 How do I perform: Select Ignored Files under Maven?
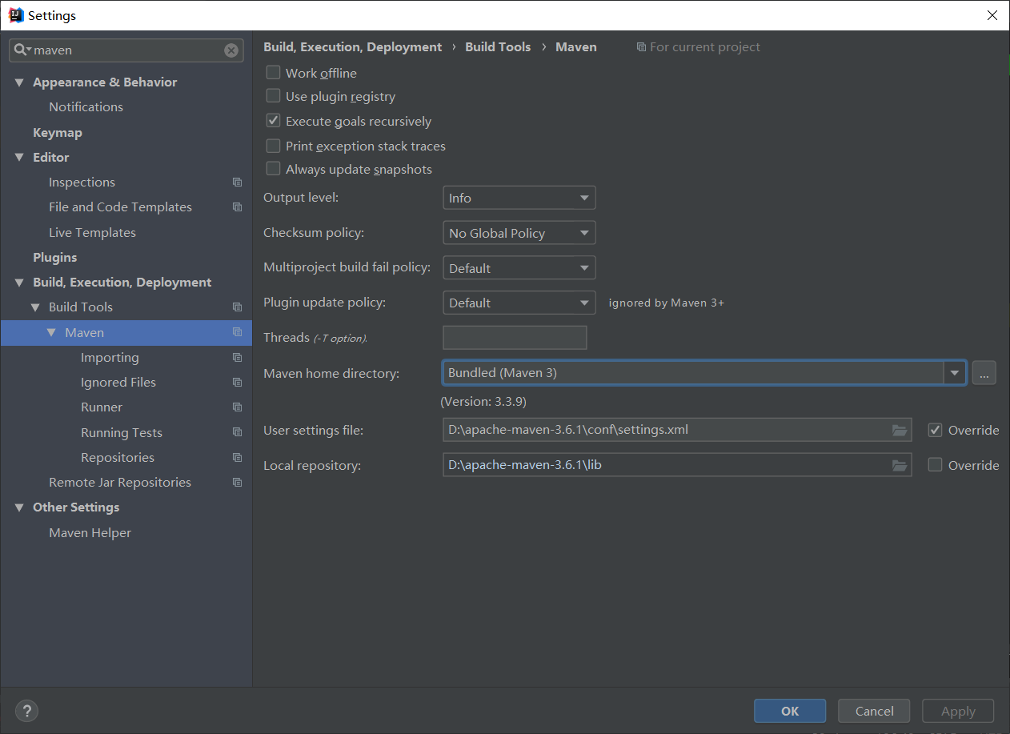[x=118, y=383]
